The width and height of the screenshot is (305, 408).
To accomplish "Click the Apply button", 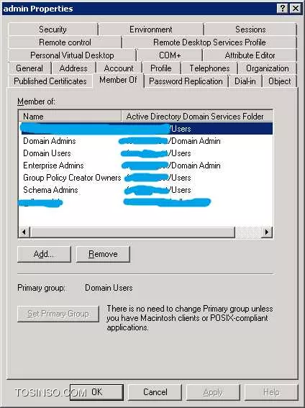I will point(213,392).
